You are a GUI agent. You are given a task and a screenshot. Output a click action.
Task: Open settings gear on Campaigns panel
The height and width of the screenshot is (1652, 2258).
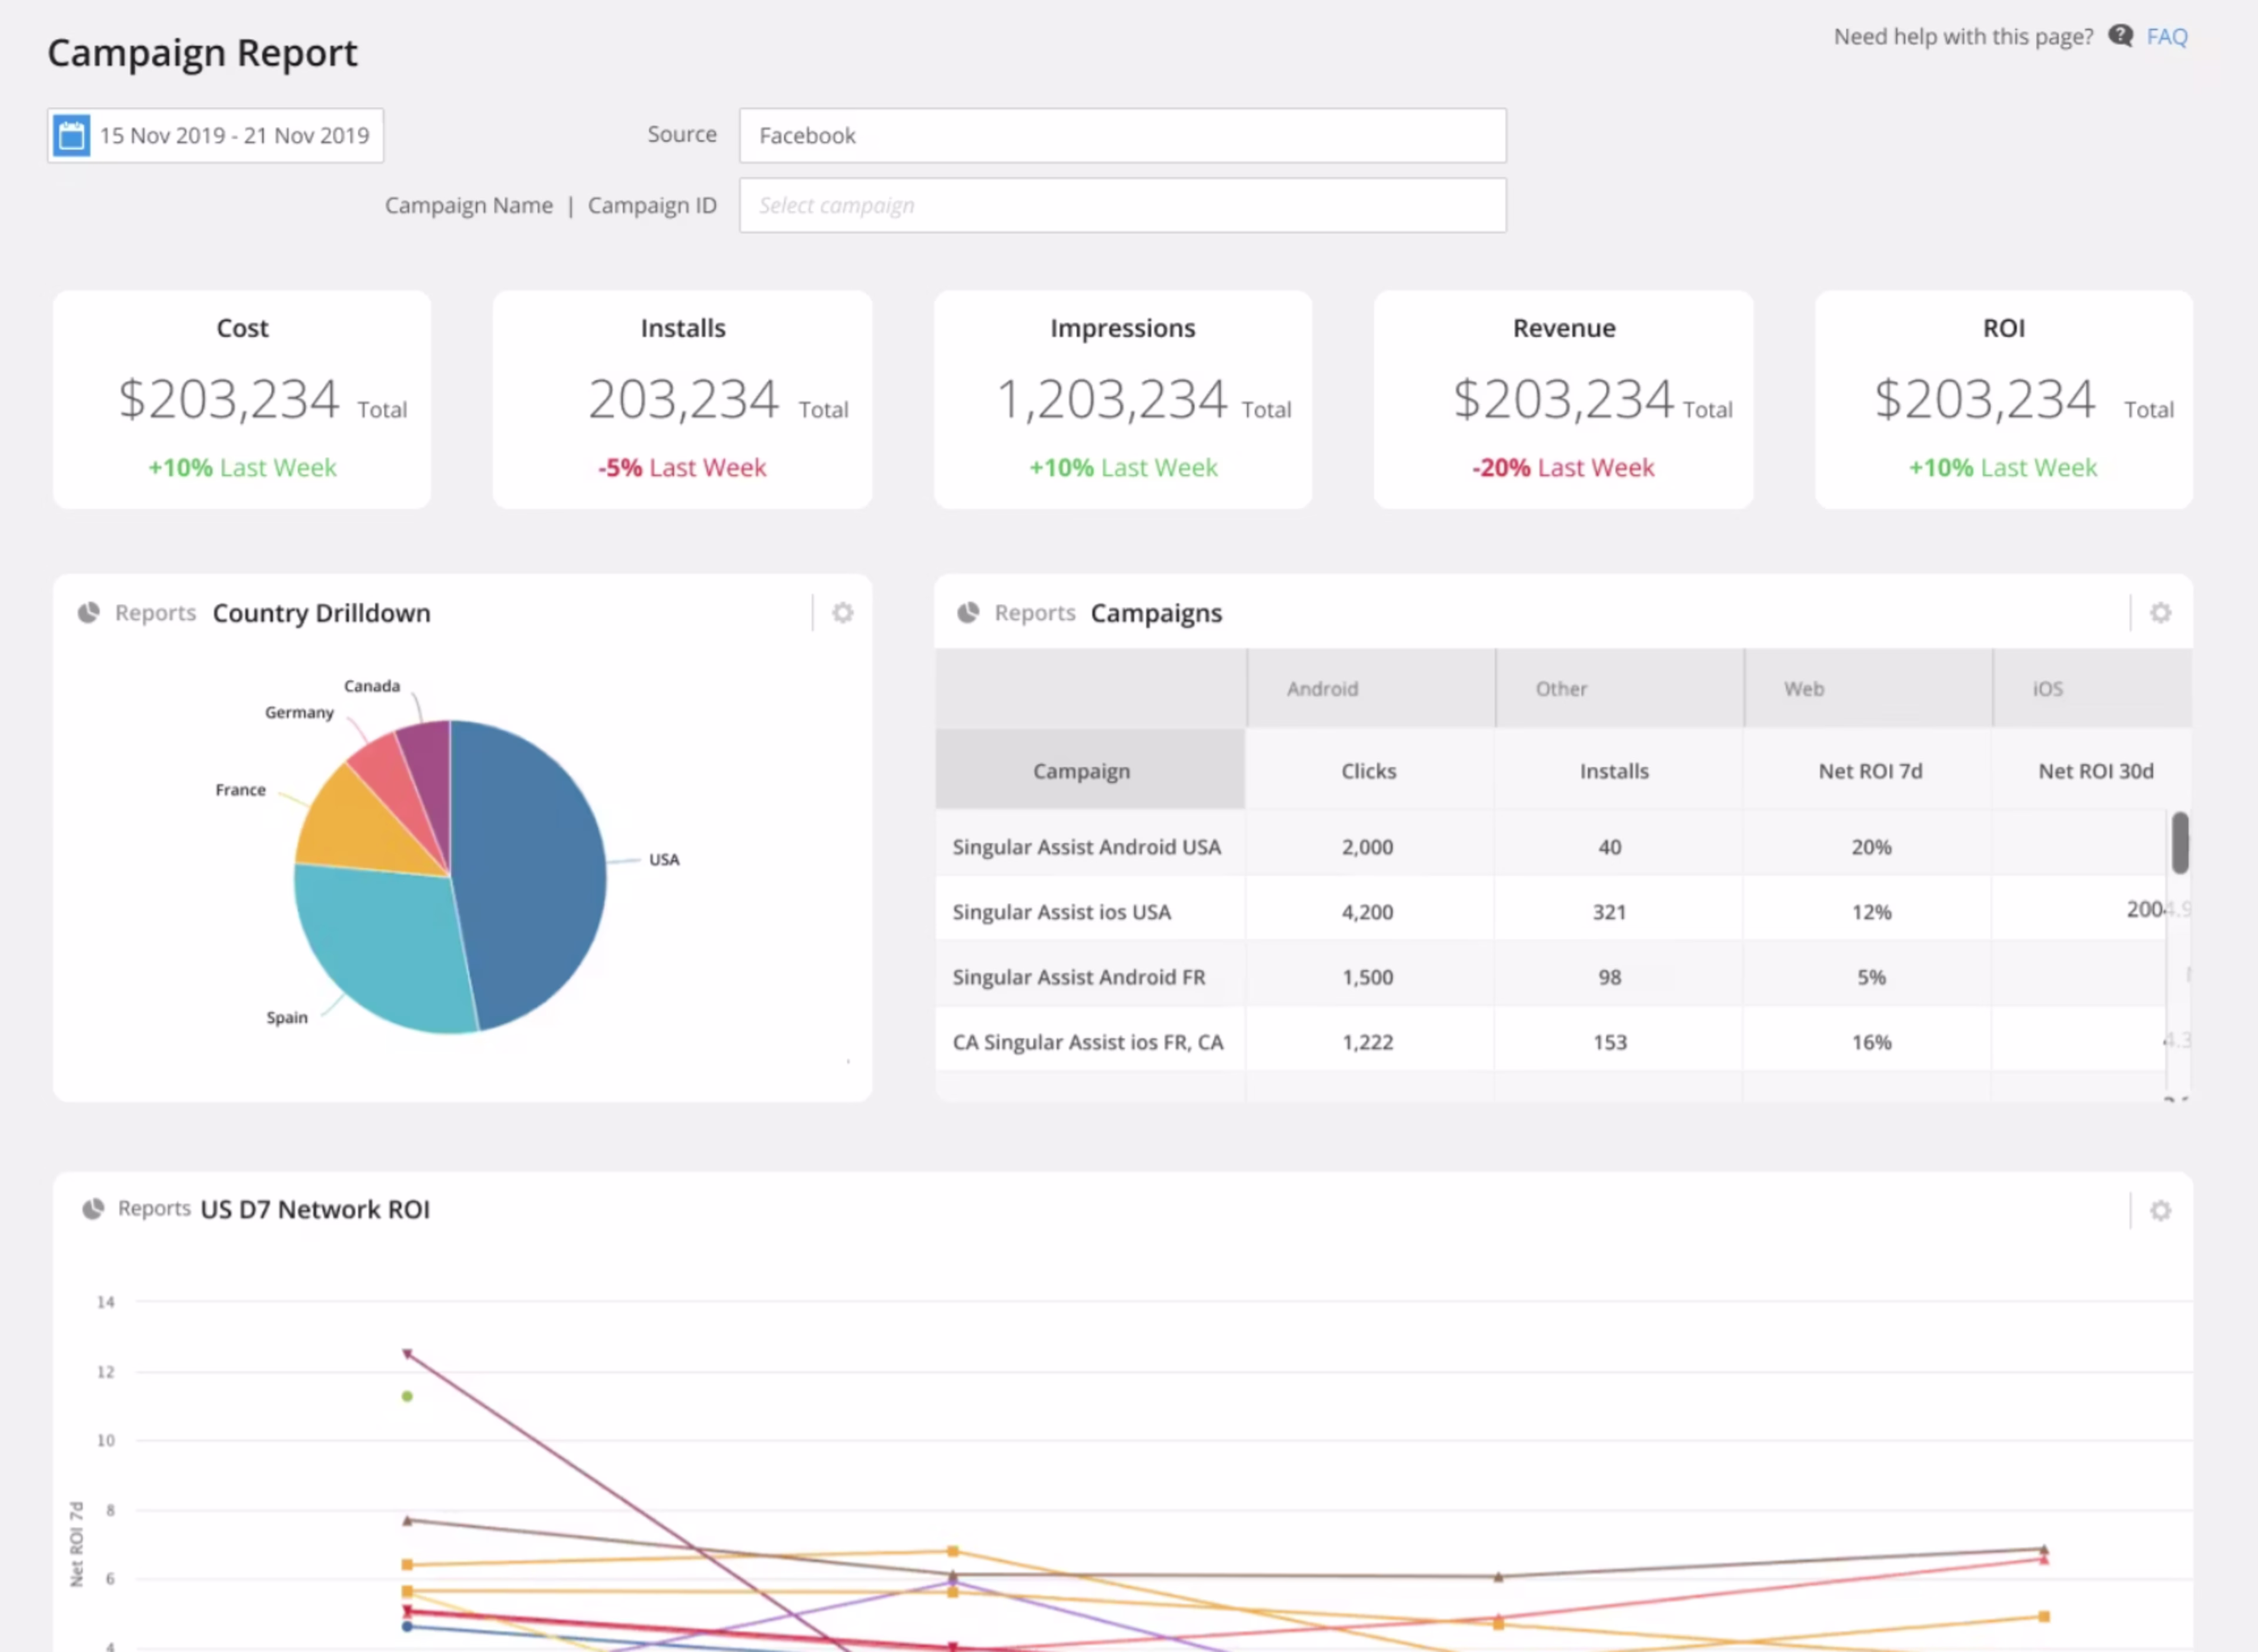pos(2160,612)
